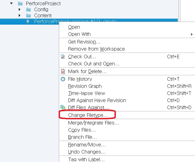Image resolution: width=195 pixels, height=162 pixels.
Task: Click the Content folder icon
Action: 28,16
